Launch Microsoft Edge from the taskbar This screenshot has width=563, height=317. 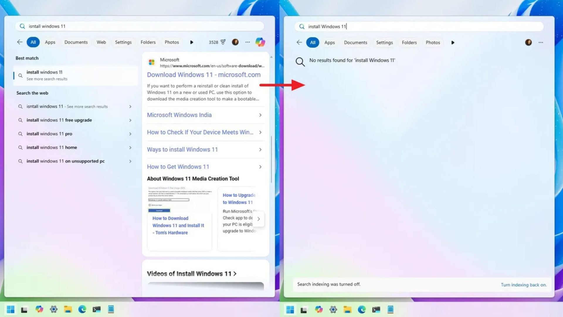coord(82,309)
